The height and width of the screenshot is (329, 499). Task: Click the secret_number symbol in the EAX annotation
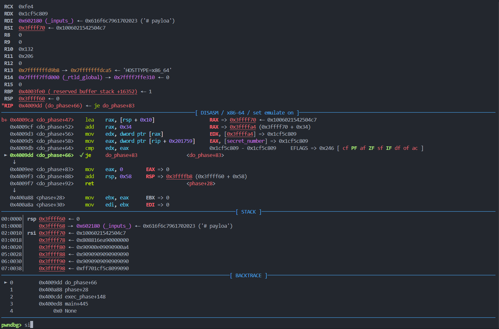click(246, 141)
